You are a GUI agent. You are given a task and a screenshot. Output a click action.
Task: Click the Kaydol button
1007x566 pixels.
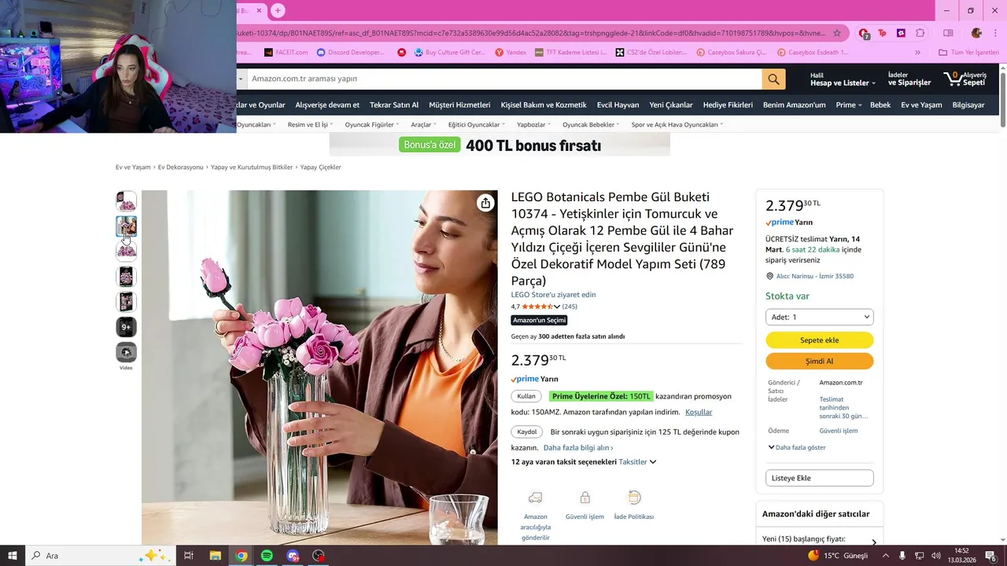(527, 432)
